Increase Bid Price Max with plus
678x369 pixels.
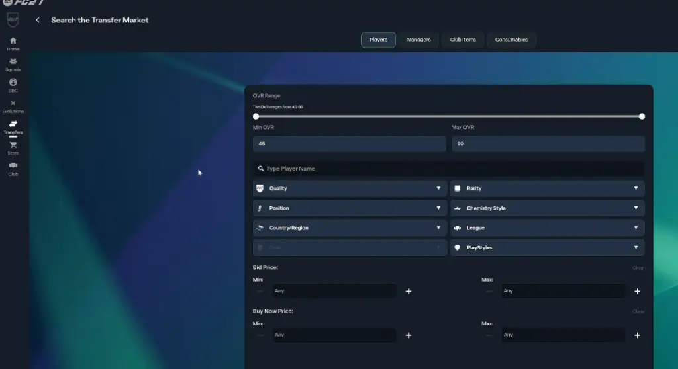coord(638,291)
